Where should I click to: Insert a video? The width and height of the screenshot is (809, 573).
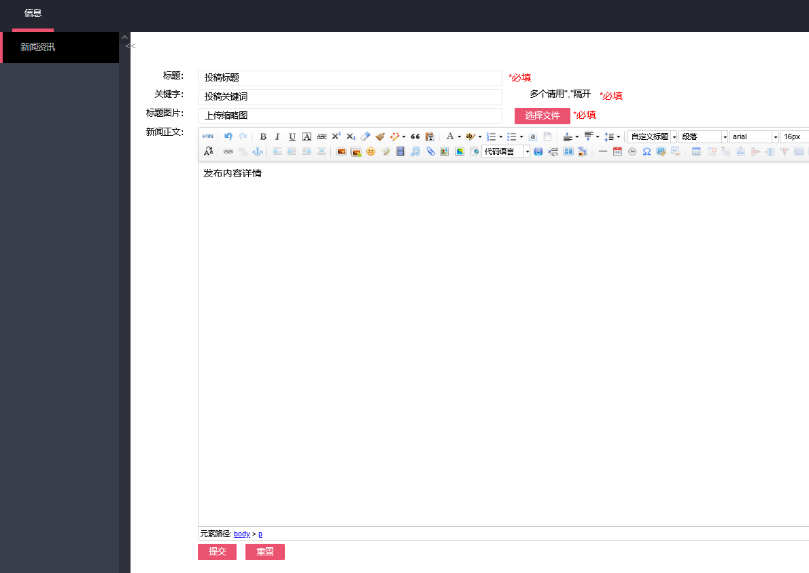coord(400,151)
